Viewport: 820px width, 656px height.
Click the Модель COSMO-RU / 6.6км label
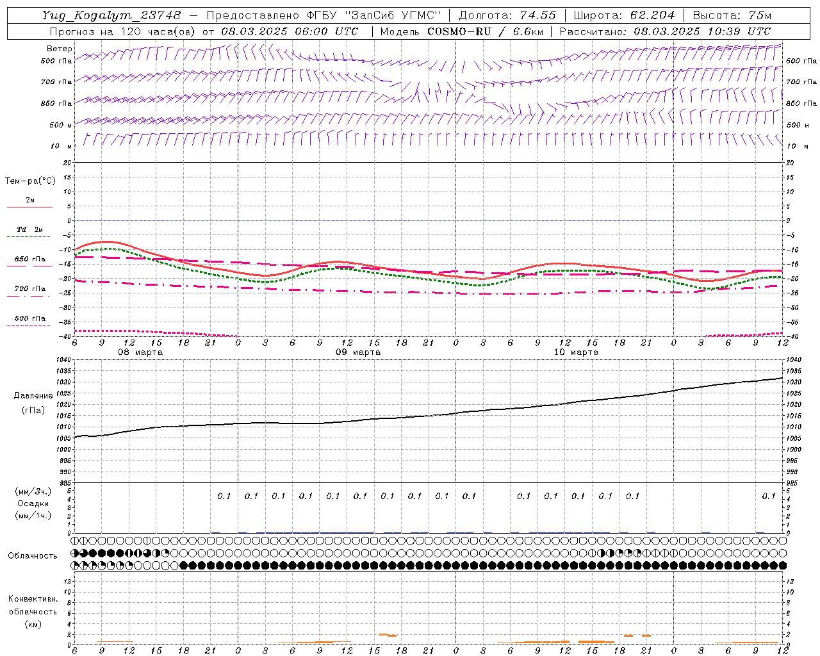click(461, 31)
